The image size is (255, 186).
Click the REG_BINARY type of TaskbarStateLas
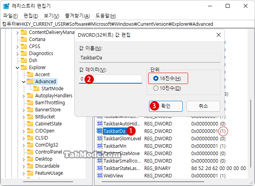point(158,168)
